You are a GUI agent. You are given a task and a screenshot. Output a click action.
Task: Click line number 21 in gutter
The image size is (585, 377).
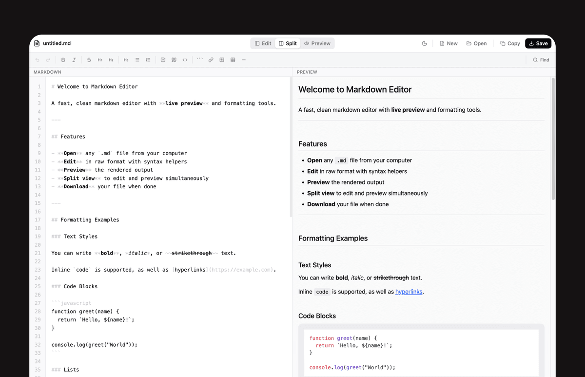click(x=38, y=253)
